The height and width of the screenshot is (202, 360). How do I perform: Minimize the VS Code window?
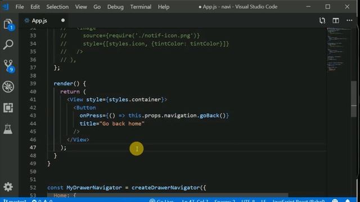coord(308,7)
